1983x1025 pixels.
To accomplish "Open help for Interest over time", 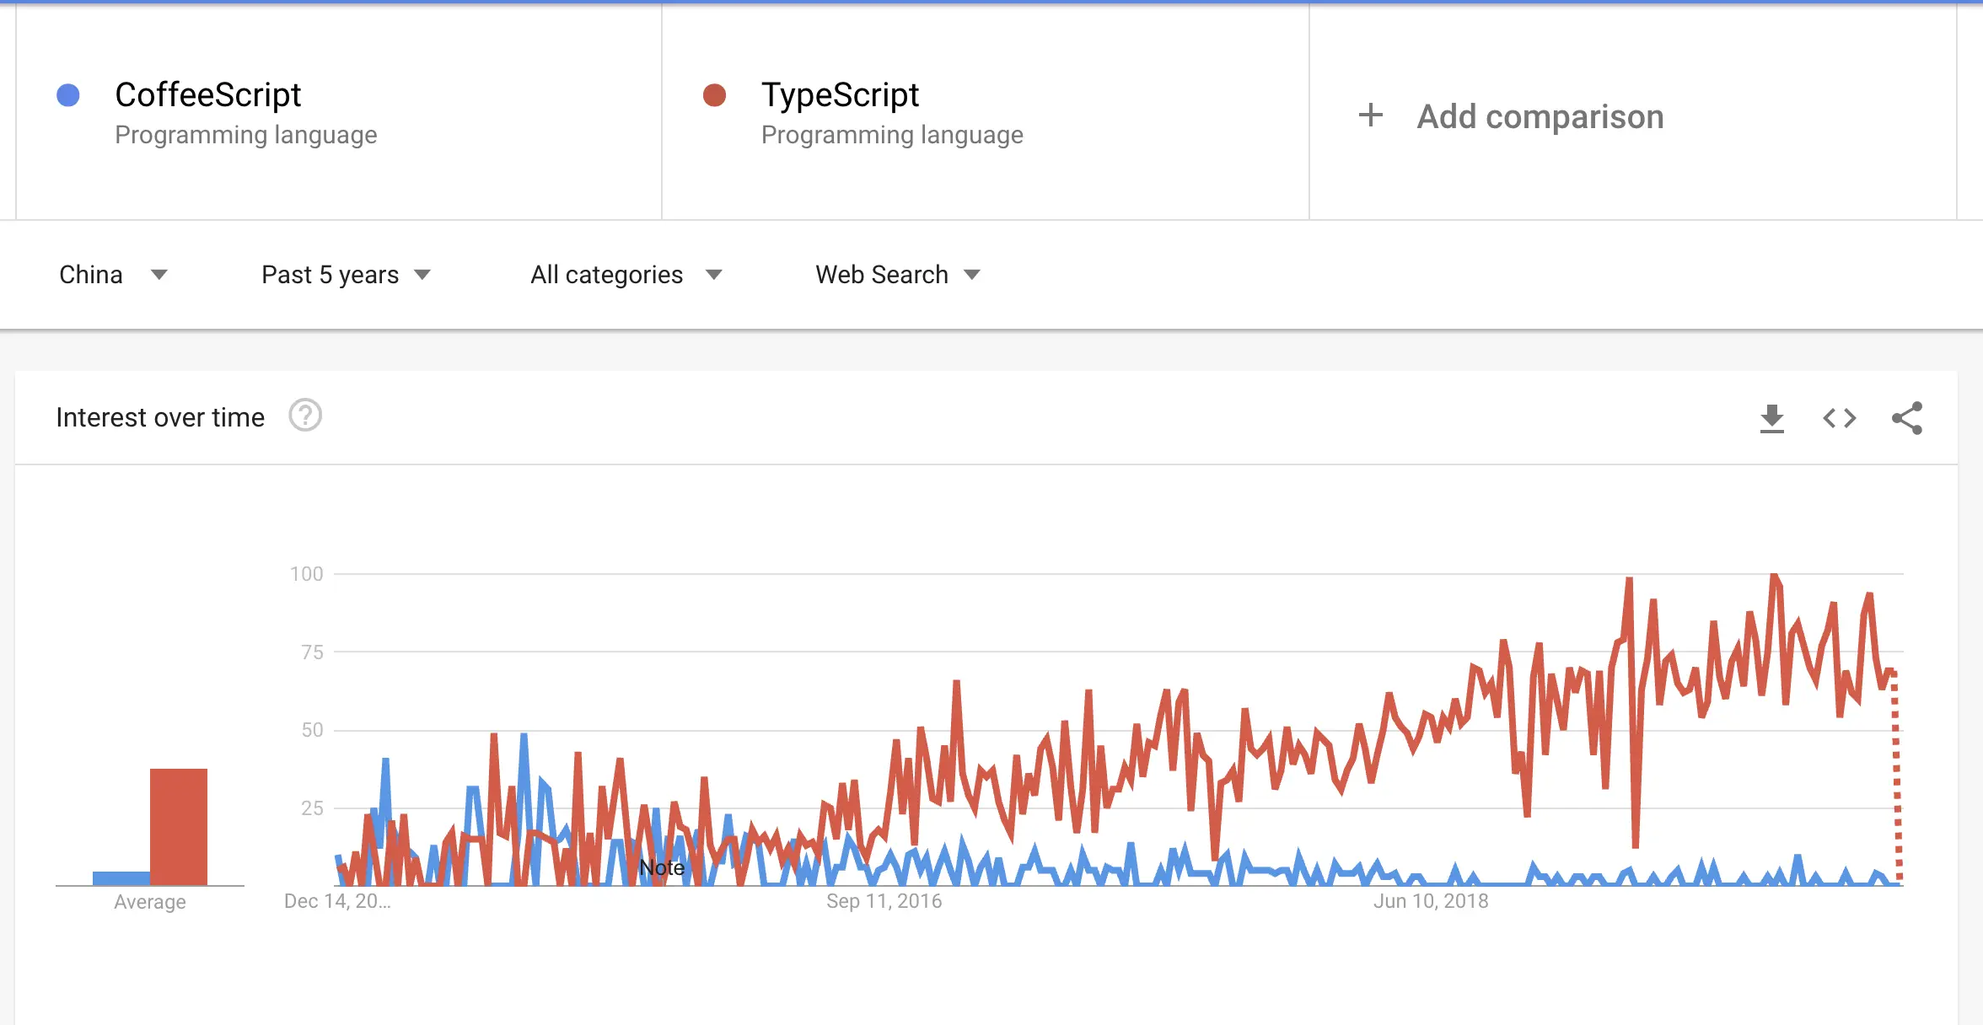I will [x=305, y=416].
